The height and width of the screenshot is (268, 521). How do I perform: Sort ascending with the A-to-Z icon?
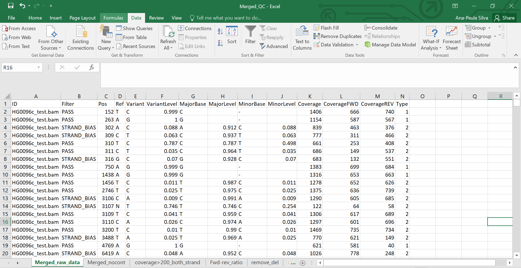click(220, 31)
